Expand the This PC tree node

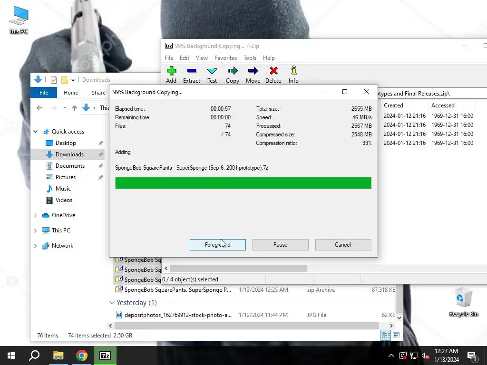pos(35,231)
